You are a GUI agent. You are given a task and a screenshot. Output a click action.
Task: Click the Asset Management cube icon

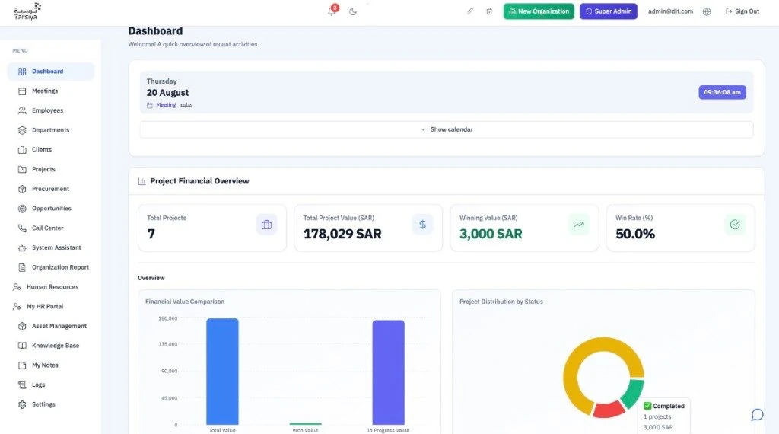pos(22,326)
